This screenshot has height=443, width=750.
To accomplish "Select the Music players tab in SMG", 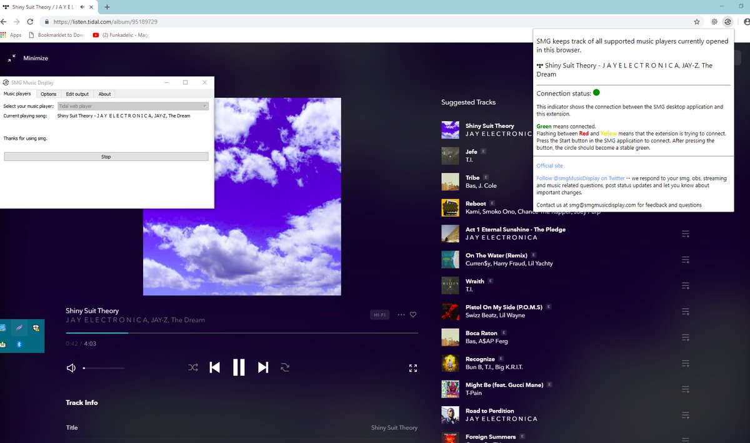I will pos(17,94).
